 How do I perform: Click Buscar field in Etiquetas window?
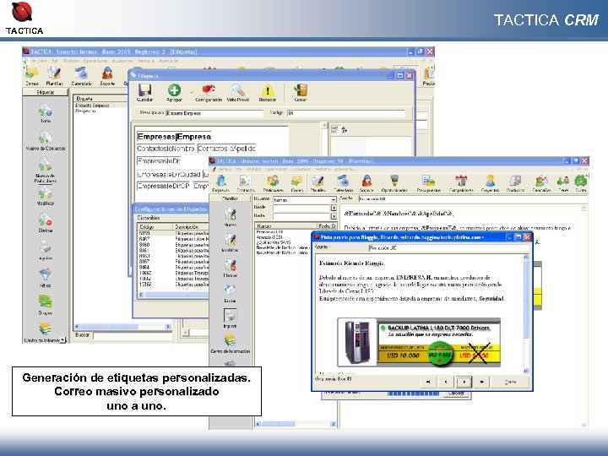132,335
